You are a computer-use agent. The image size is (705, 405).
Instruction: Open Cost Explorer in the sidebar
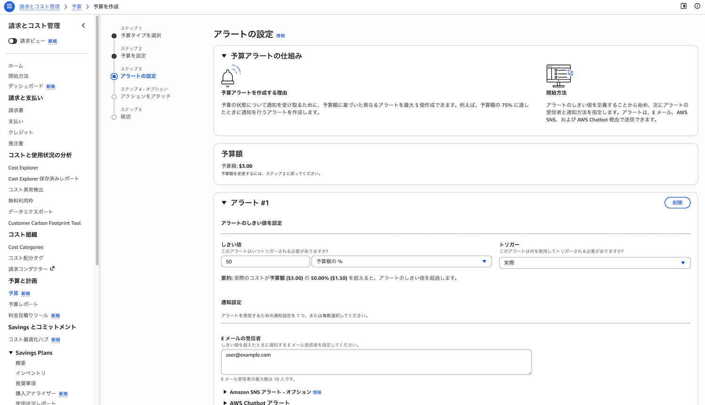pos(23,168)
